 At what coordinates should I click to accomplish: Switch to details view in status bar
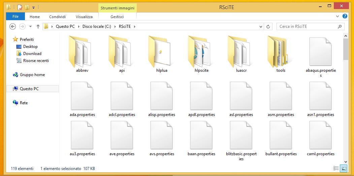336,168
